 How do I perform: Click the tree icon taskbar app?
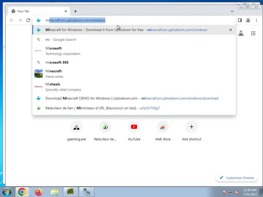71,192
